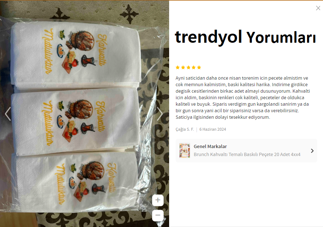Screen dimensions: 323x227
Task: Show the previous review photo
Action: click(8, 114)
